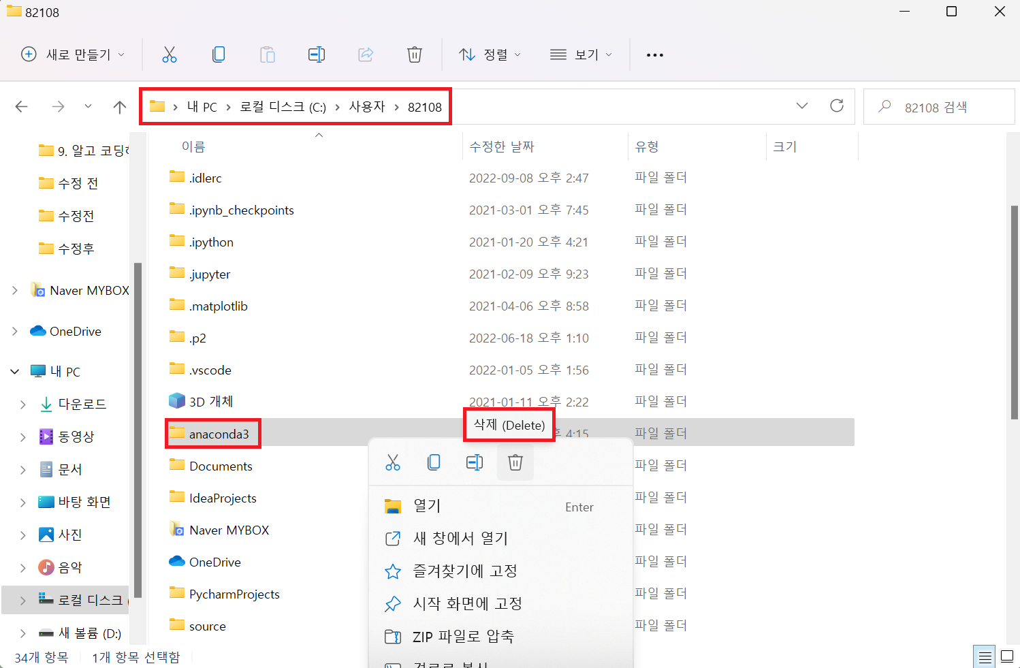1020x668 pixels.
Task: Select 문서 in navigation pane
Action: coord(70,470)
